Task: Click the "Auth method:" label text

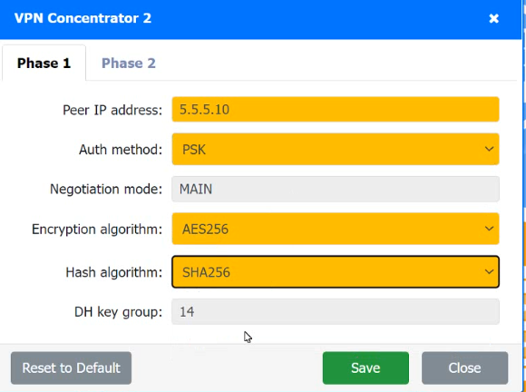Action: click(x=121, y=150)
